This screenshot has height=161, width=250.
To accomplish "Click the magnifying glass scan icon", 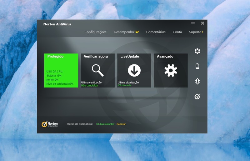I will point(98,70).
